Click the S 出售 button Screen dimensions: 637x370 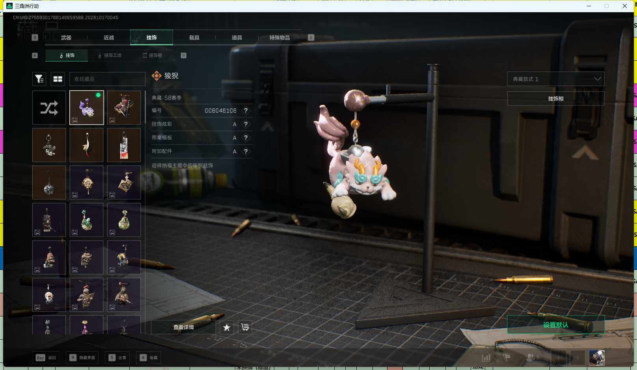point(118,358)
